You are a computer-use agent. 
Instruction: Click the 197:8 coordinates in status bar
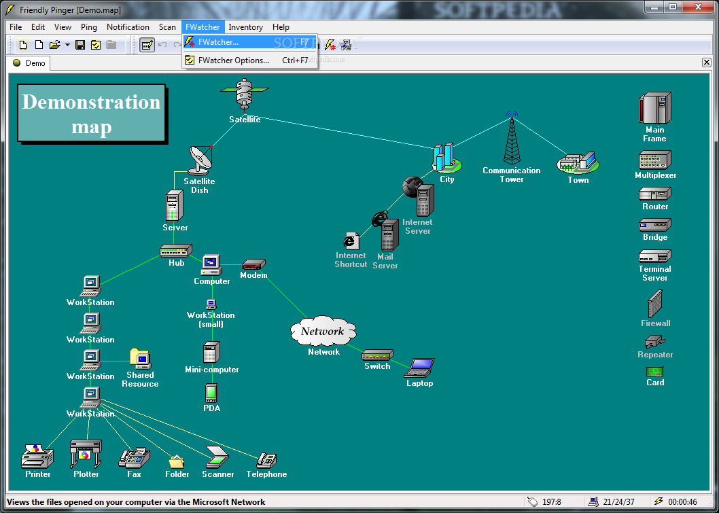552,502
